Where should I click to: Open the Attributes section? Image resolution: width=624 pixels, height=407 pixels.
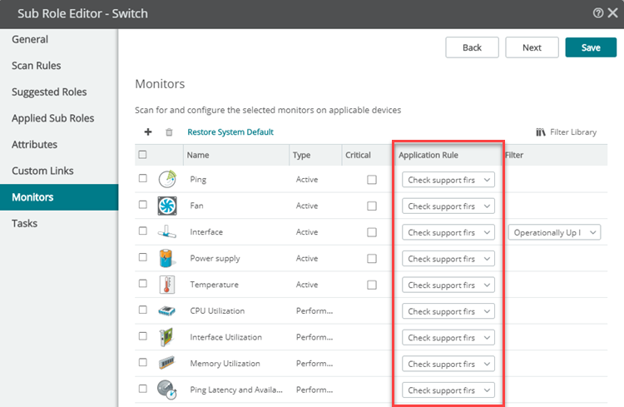59,145
